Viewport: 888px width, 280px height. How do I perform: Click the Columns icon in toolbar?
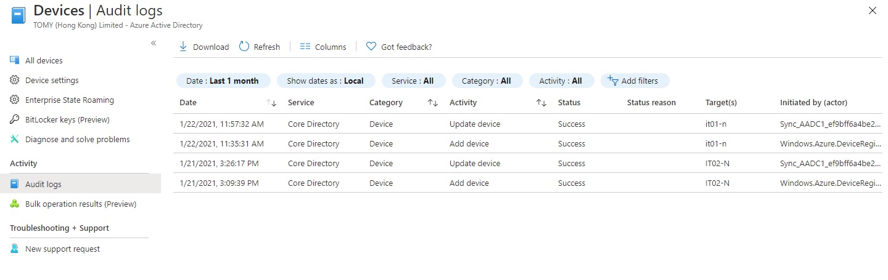305,46
